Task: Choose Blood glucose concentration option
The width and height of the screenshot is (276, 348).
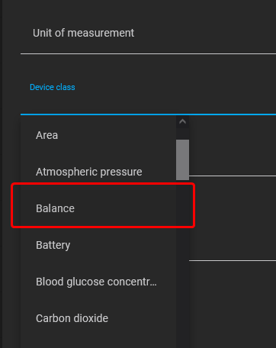Action: [x=98, y=282]
